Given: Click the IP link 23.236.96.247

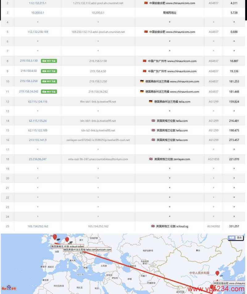Looking at the screenshot, I should [37, 159].
